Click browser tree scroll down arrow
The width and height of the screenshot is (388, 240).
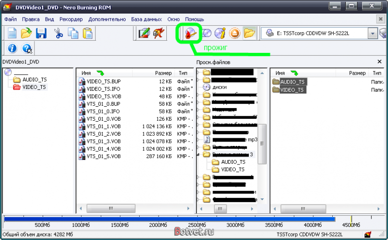pos(262,199)
